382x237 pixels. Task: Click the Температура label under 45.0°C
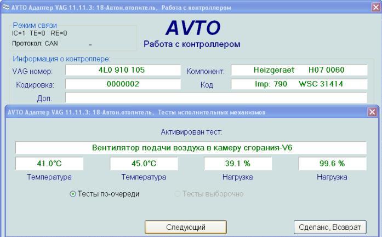point(144,177)
